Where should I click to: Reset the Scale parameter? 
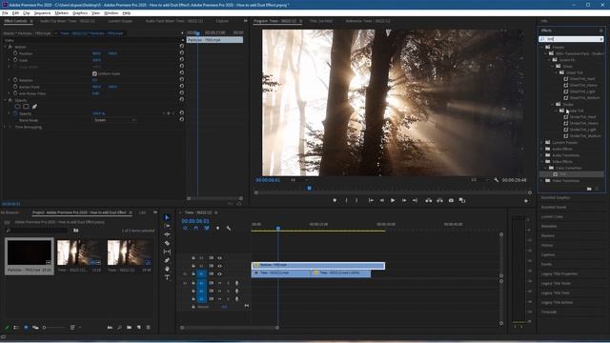pos(181,60)
